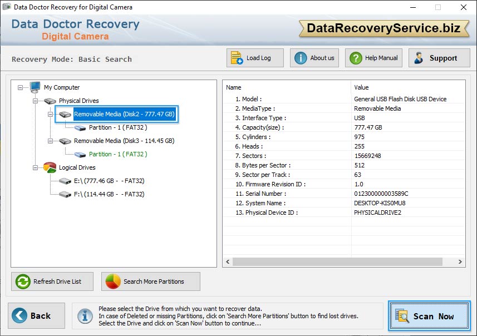The width and height of the screenshot is (477, 336).
Task: Open the Help Manual
Action: 373,58
